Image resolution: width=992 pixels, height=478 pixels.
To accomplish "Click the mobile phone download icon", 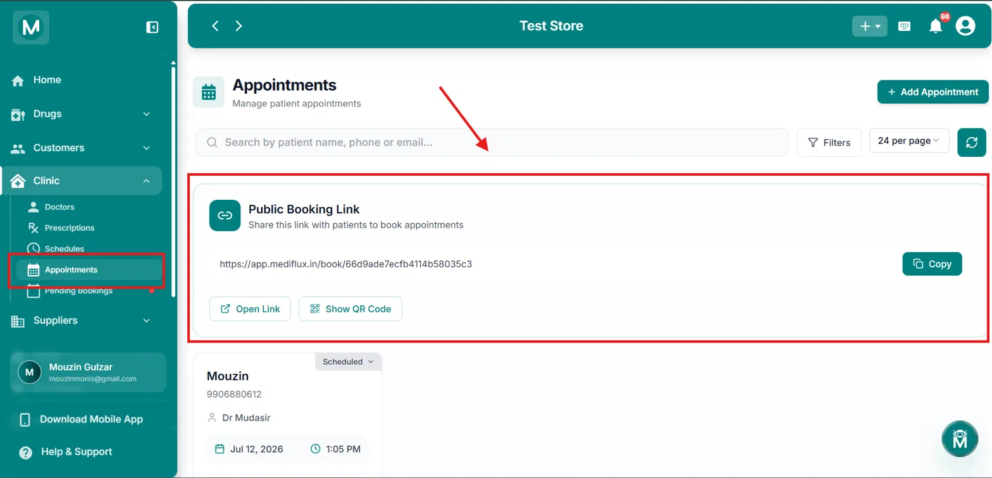I will pyautogui.click(x=25, y=420).
